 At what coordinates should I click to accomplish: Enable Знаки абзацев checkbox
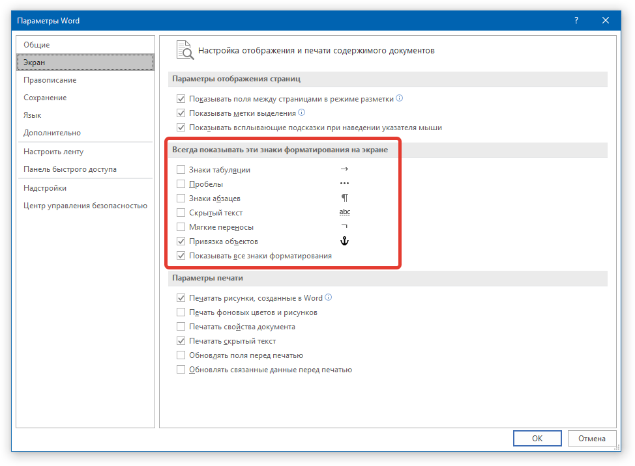(x=181, y=199)
